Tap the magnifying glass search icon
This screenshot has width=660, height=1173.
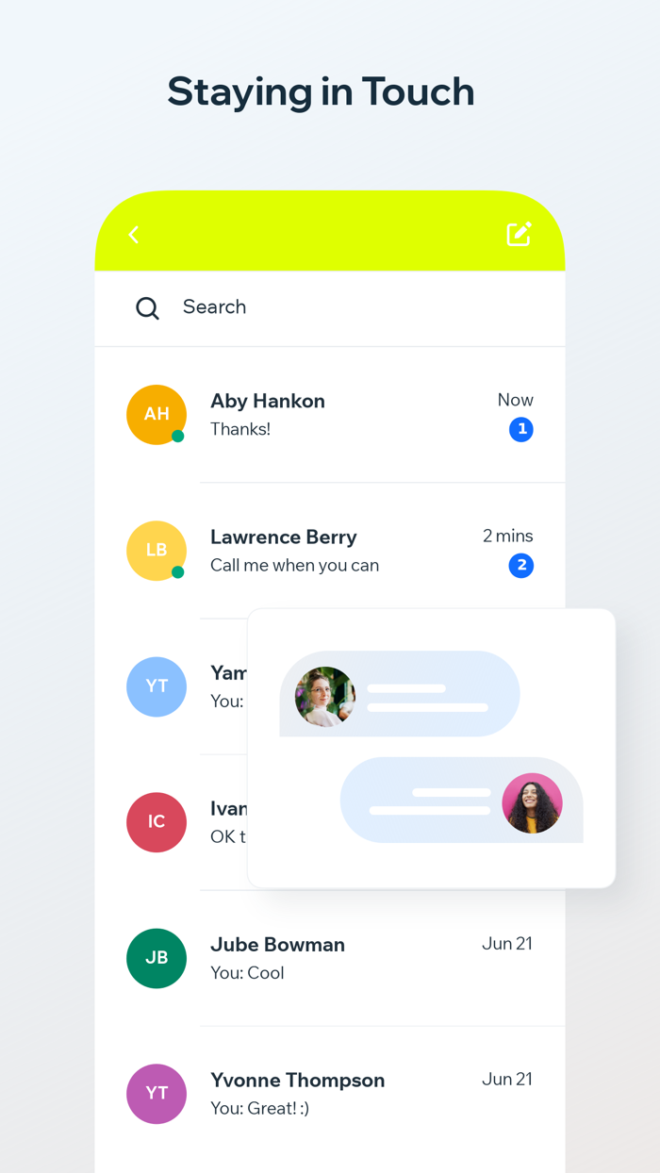(x=147, y=308)
